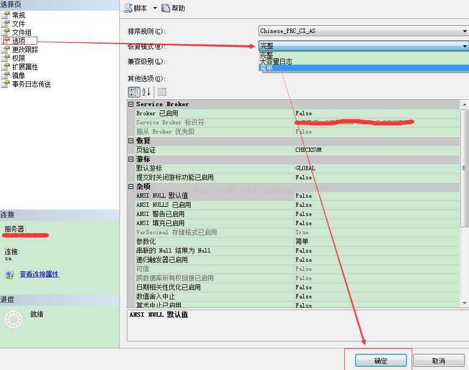Click the 文件 page icon
Image resolution: width=469 pixels, height=370 pixels.
pos(5,24)
